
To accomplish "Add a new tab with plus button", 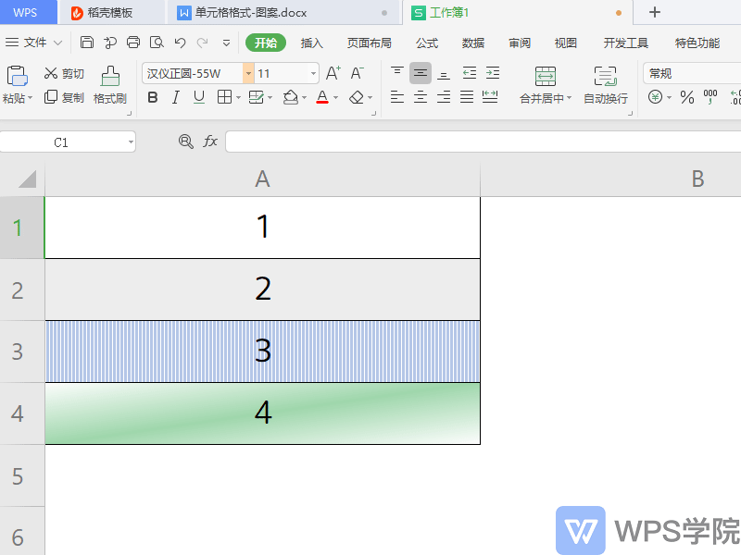I will point(655,12).
